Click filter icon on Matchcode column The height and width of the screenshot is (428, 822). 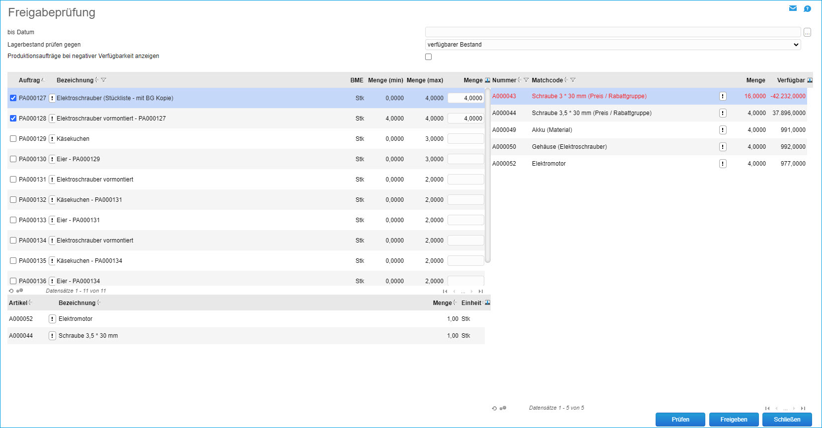pyautogui.click(x=573, y=80)
